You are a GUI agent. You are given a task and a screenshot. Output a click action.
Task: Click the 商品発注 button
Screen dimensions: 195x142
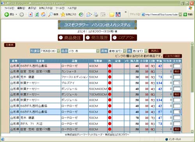pos(70,38)
